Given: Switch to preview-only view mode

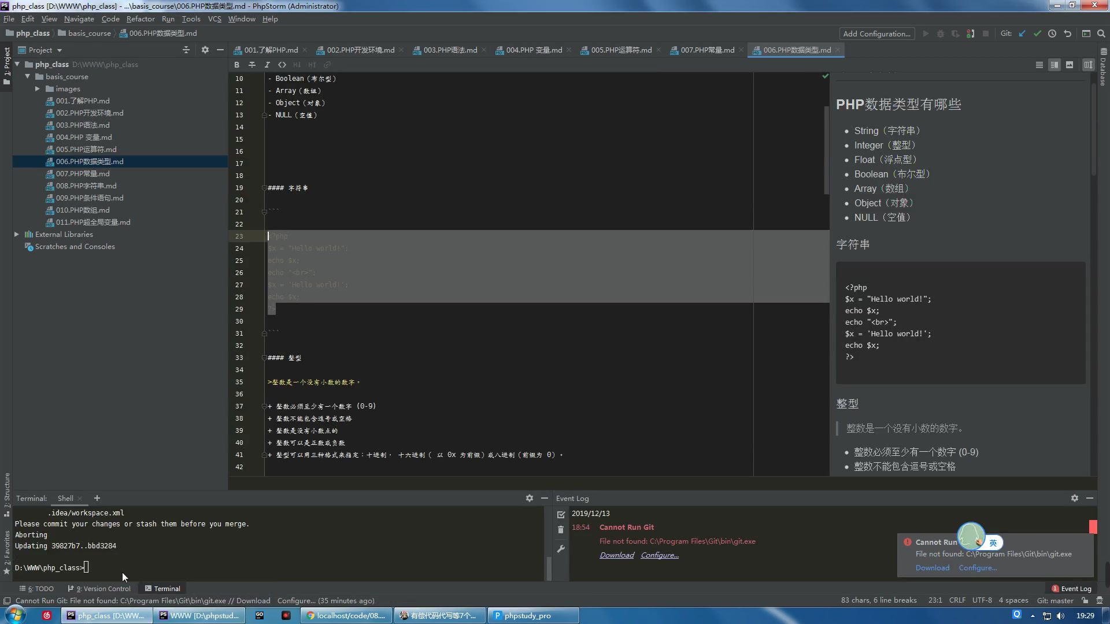Looking at the screenshot, I should click(1070, 65).
